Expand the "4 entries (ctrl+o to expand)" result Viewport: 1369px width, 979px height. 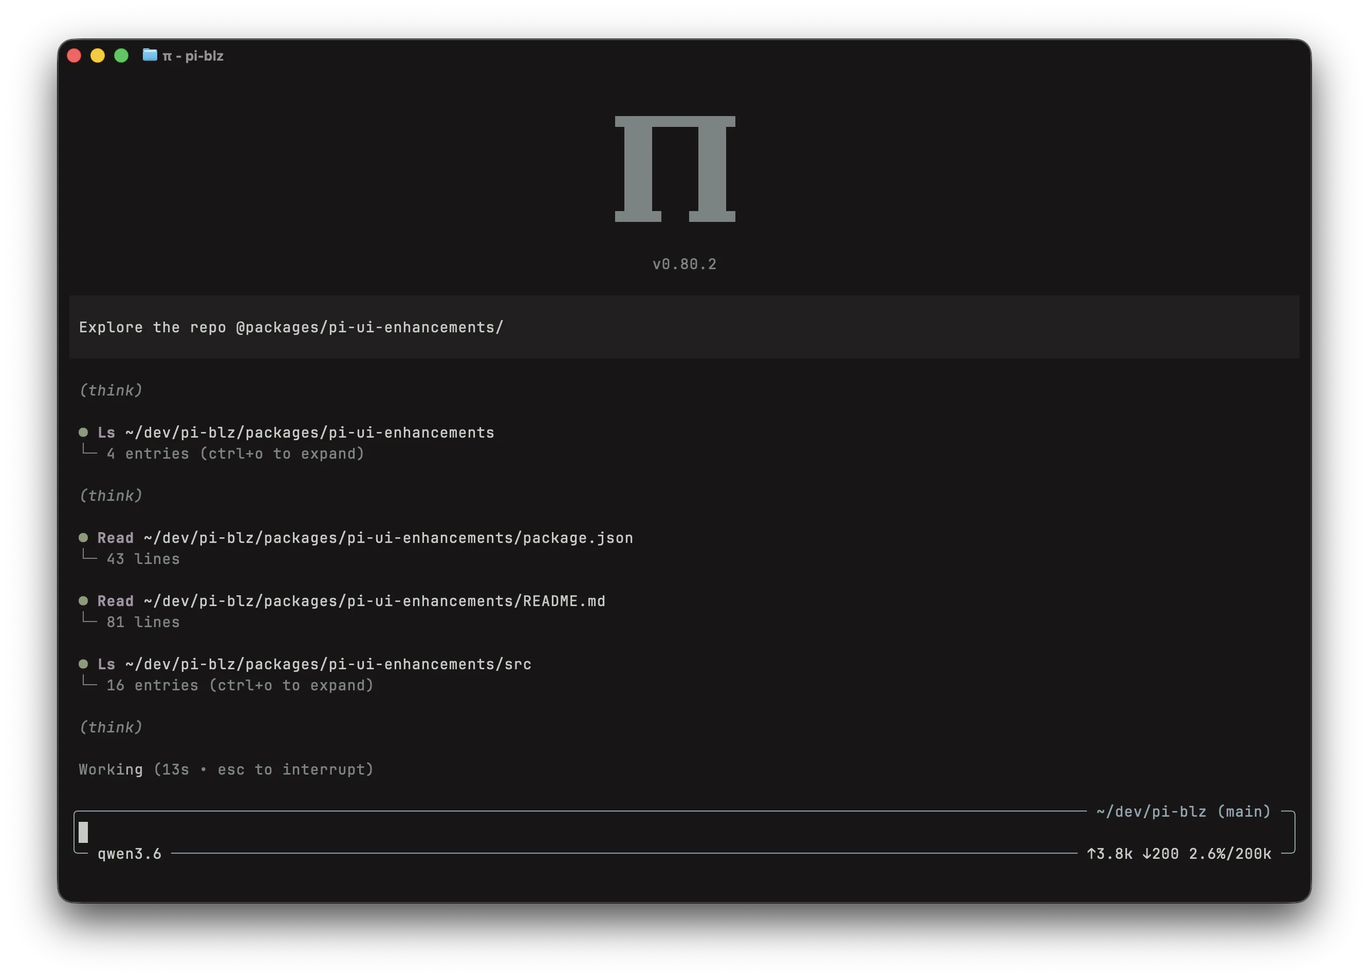[x=236, y=454]
